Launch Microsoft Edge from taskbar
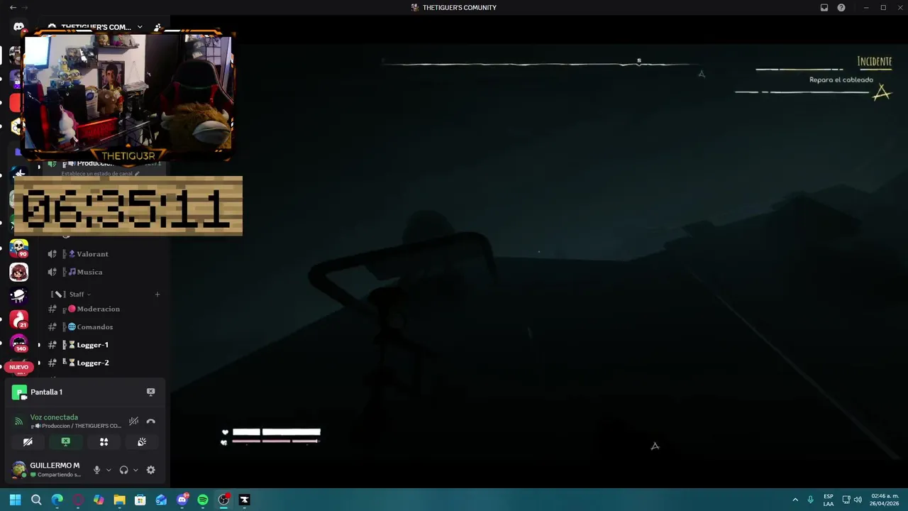This screenshot has height=511, width=908. click(57, 500)
